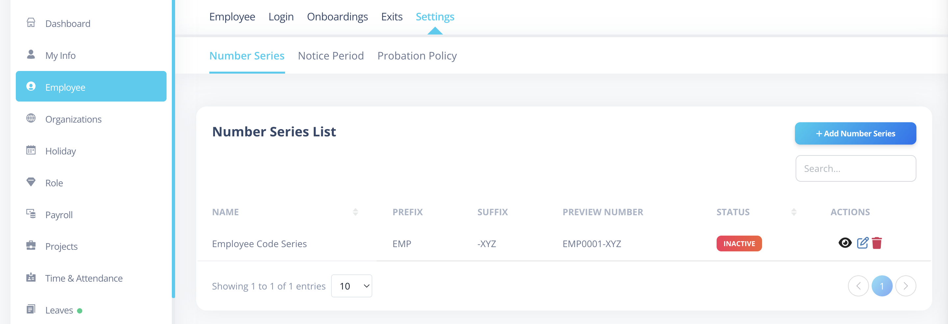The height and width of the screenshot is (324, 948).
Task: Click the Organizations globe icon
Action: pos(31,118)
